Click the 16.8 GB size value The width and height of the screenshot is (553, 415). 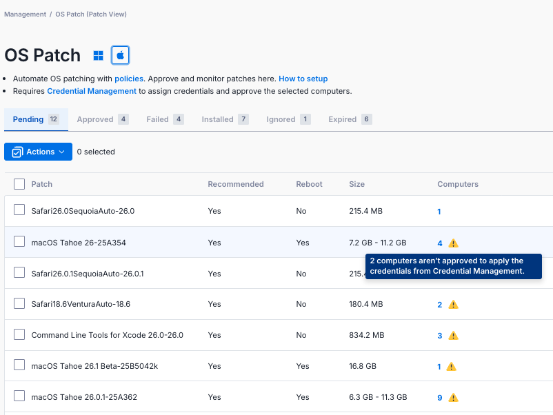pos(363,366)
